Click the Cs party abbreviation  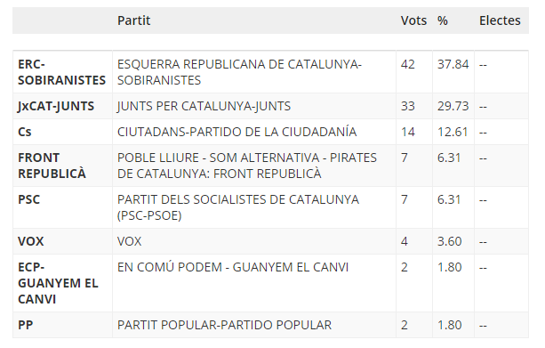(25, 132)
